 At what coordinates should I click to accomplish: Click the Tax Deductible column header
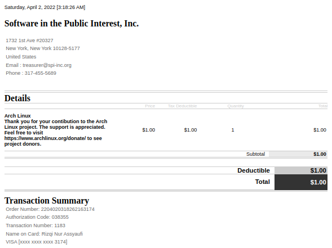(182, 106)
